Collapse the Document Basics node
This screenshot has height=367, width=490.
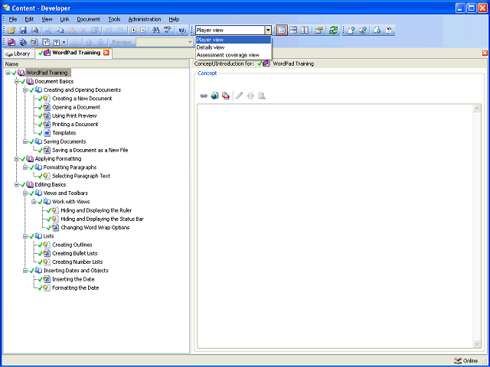point(17,82)
